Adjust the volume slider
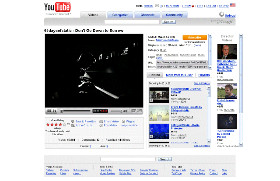This screenshot has width=280, height=181. [116, 111]
